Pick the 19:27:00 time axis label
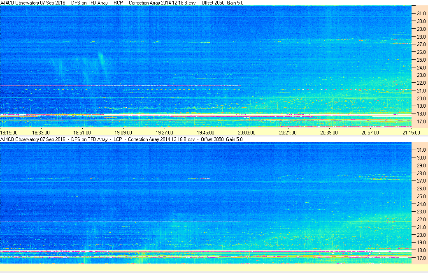The height and width of the screenshot is (273, 428). (x=164, y=132)
